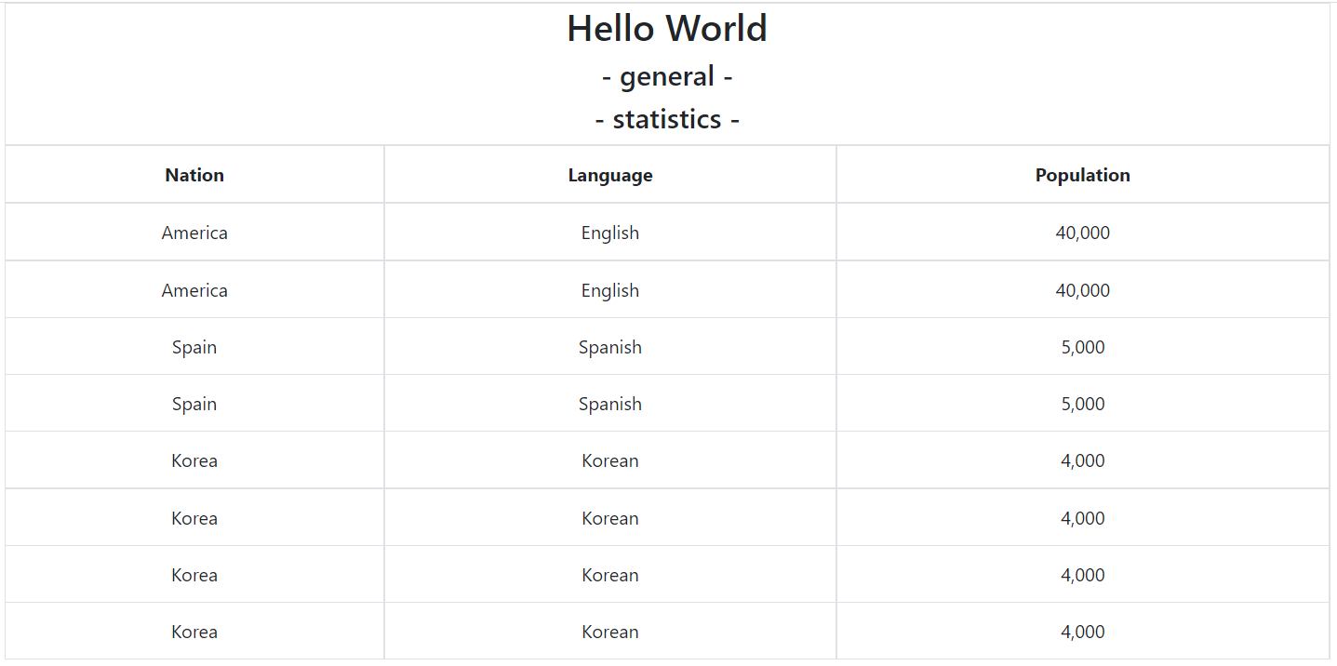Click "5,000" in the first Spain row

[x=1083, y=347]
